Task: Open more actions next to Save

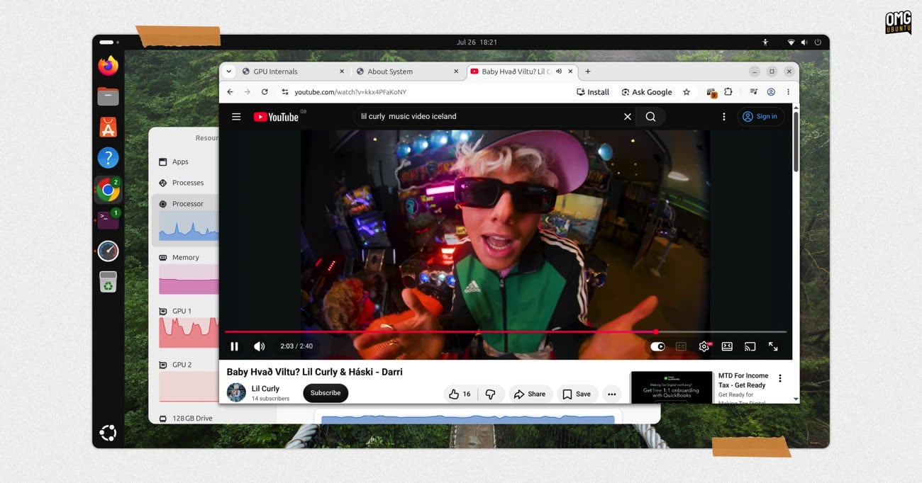Action: click(x=611, y=394)
